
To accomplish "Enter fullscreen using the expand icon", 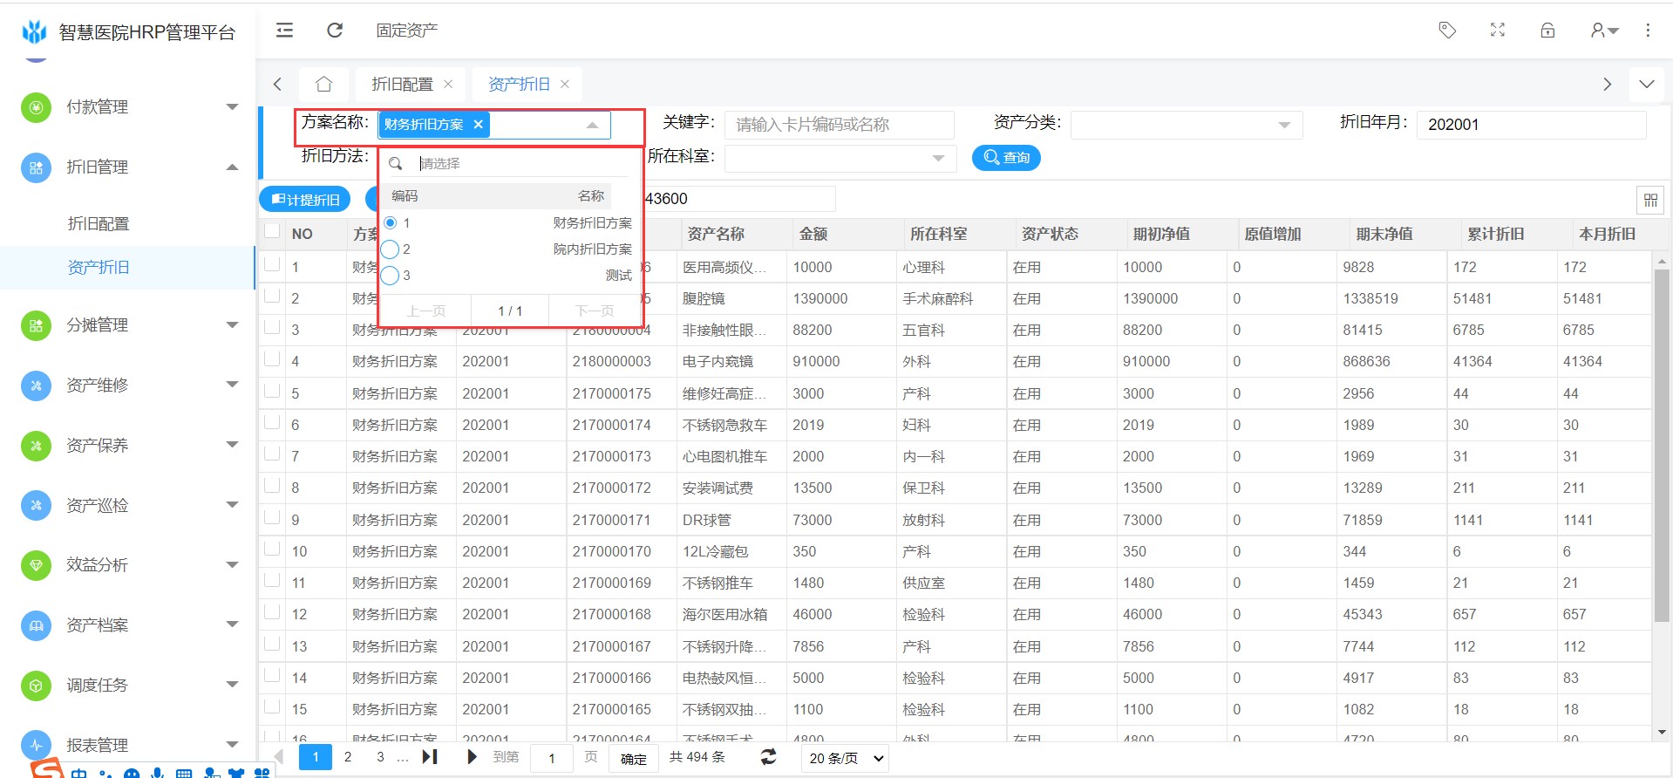I will tap(1498, 31).
